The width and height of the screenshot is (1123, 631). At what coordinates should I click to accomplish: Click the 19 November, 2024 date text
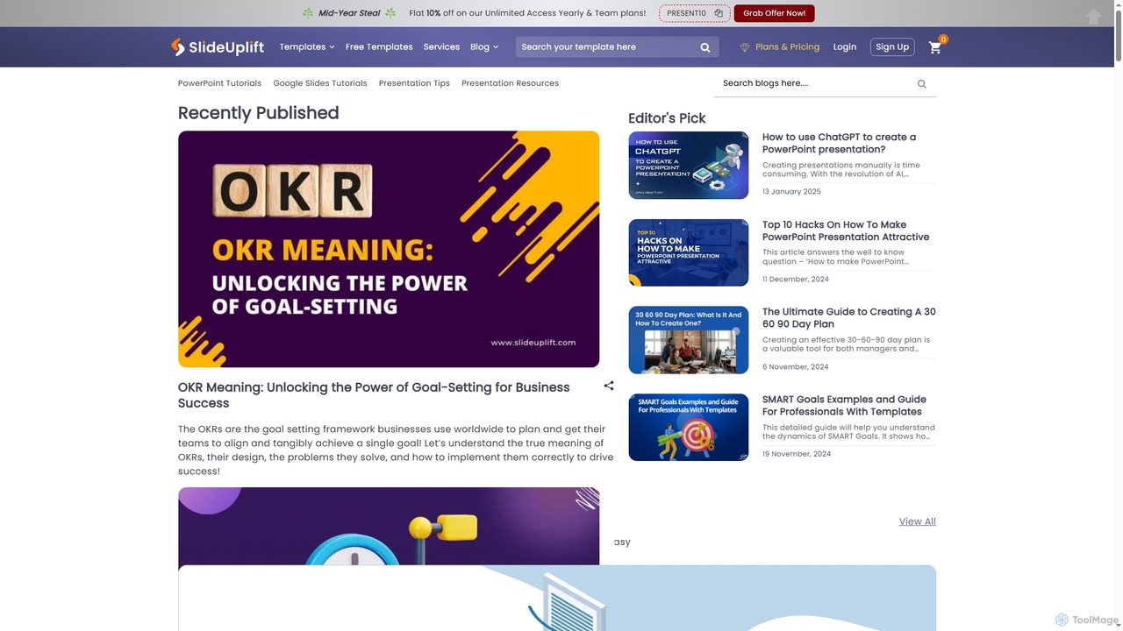(797, 454)
